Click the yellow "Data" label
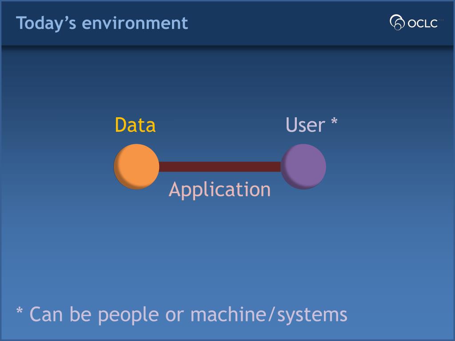Screen dimensions: 455x341 (x=135, y=125)
